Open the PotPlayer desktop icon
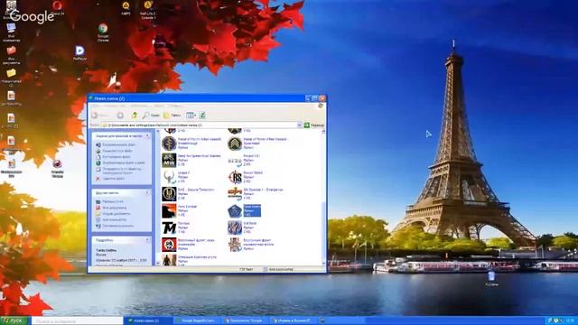578x325 pixels. tap(79, 53)
